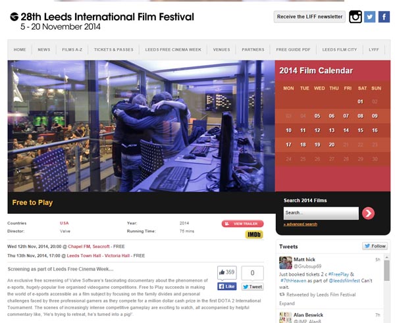395x323 pixels.
Task: Select 12 on the film calendar
Action: [x=317, y=130]
